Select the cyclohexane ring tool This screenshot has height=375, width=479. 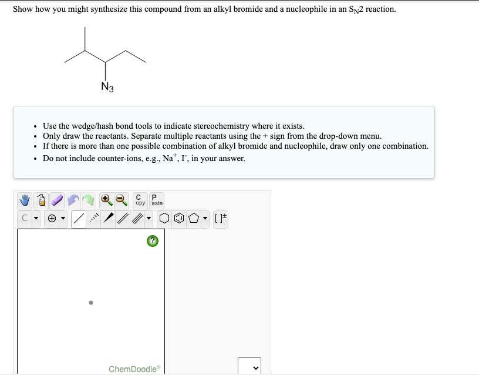click(x=164, y=219)
